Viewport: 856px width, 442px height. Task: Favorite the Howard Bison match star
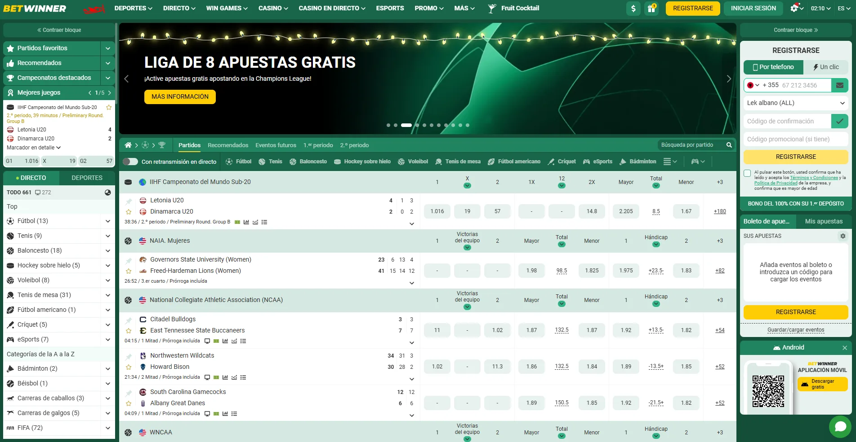pos(129,367)
